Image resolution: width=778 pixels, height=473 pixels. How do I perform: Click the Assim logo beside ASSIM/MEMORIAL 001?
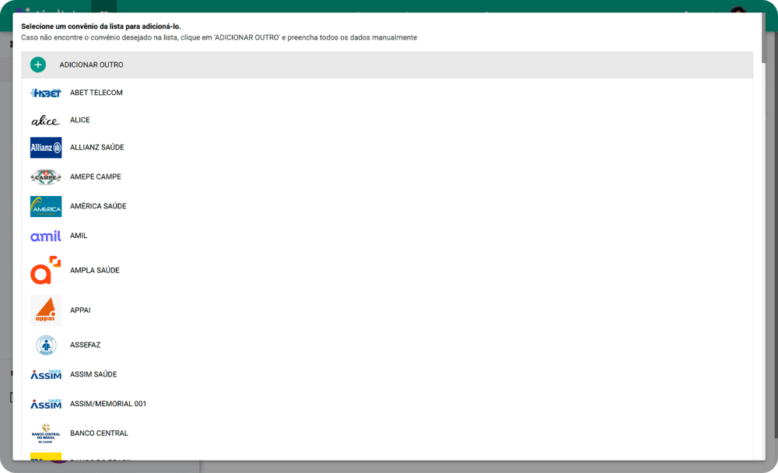[x=46, y=404]
